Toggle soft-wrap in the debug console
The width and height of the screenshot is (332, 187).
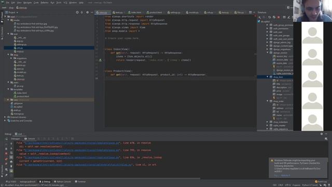click(x=11, y=153)
